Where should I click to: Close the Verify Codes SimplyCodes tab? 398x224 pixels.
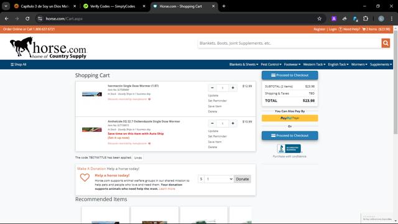point(144,6)
